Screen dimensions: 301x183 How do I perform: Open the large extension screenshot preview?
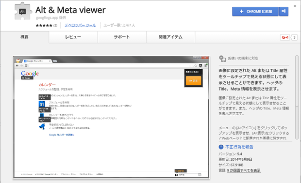click(111, 117)
